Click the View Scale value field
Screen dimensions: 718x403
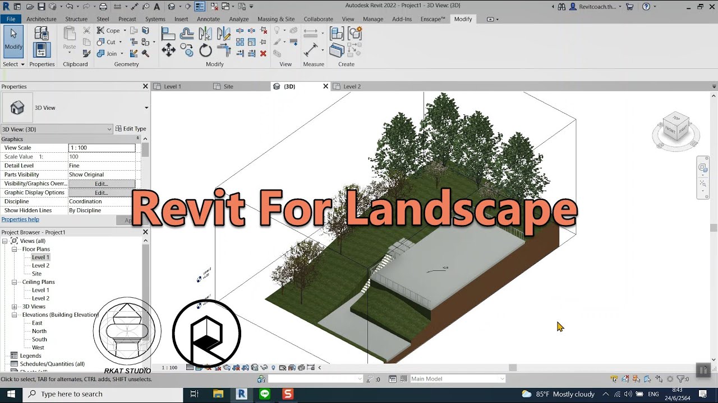[x=102, y=148]
